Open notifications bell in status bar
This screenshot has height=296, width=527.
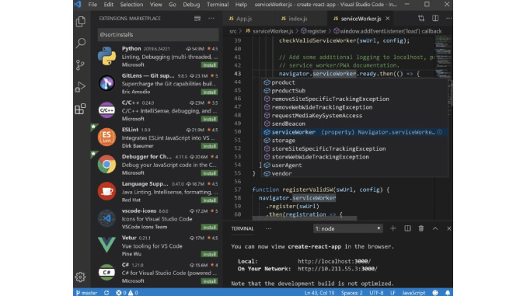[448, 293]
